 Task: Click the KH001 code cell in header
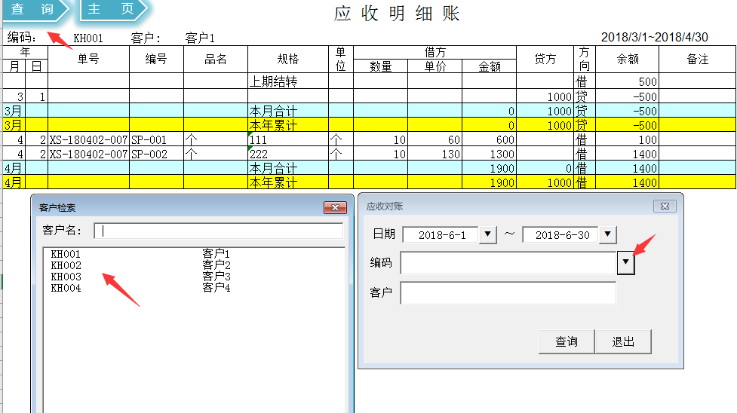(88, 38)
